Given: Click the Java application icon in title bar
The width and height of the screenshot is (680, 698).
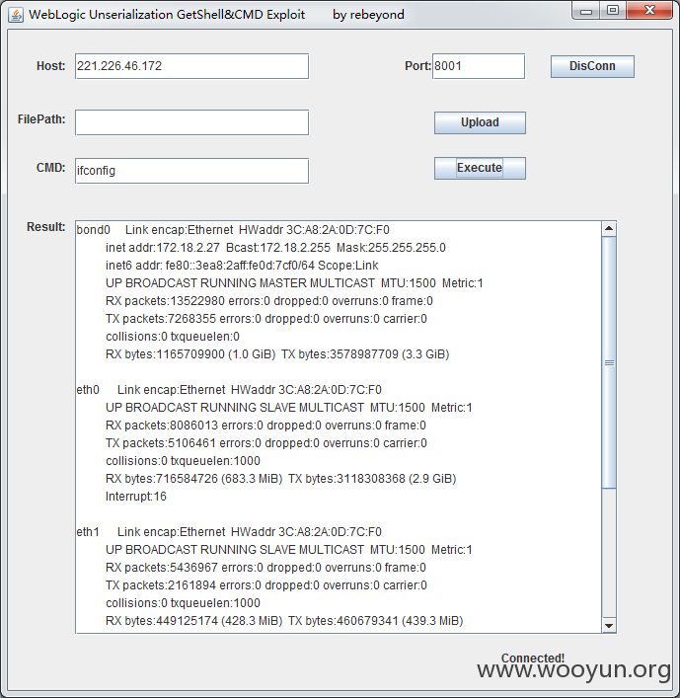Looking at the screenshot, I should click(16, 15).
